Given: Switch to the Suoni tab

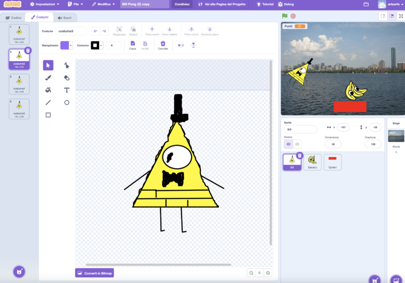Looking at the screenshot, I should (x=64, y=17).
